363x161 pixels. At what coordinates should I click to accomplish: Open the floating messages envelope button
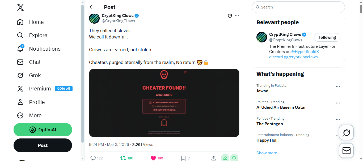pos(346,151)
